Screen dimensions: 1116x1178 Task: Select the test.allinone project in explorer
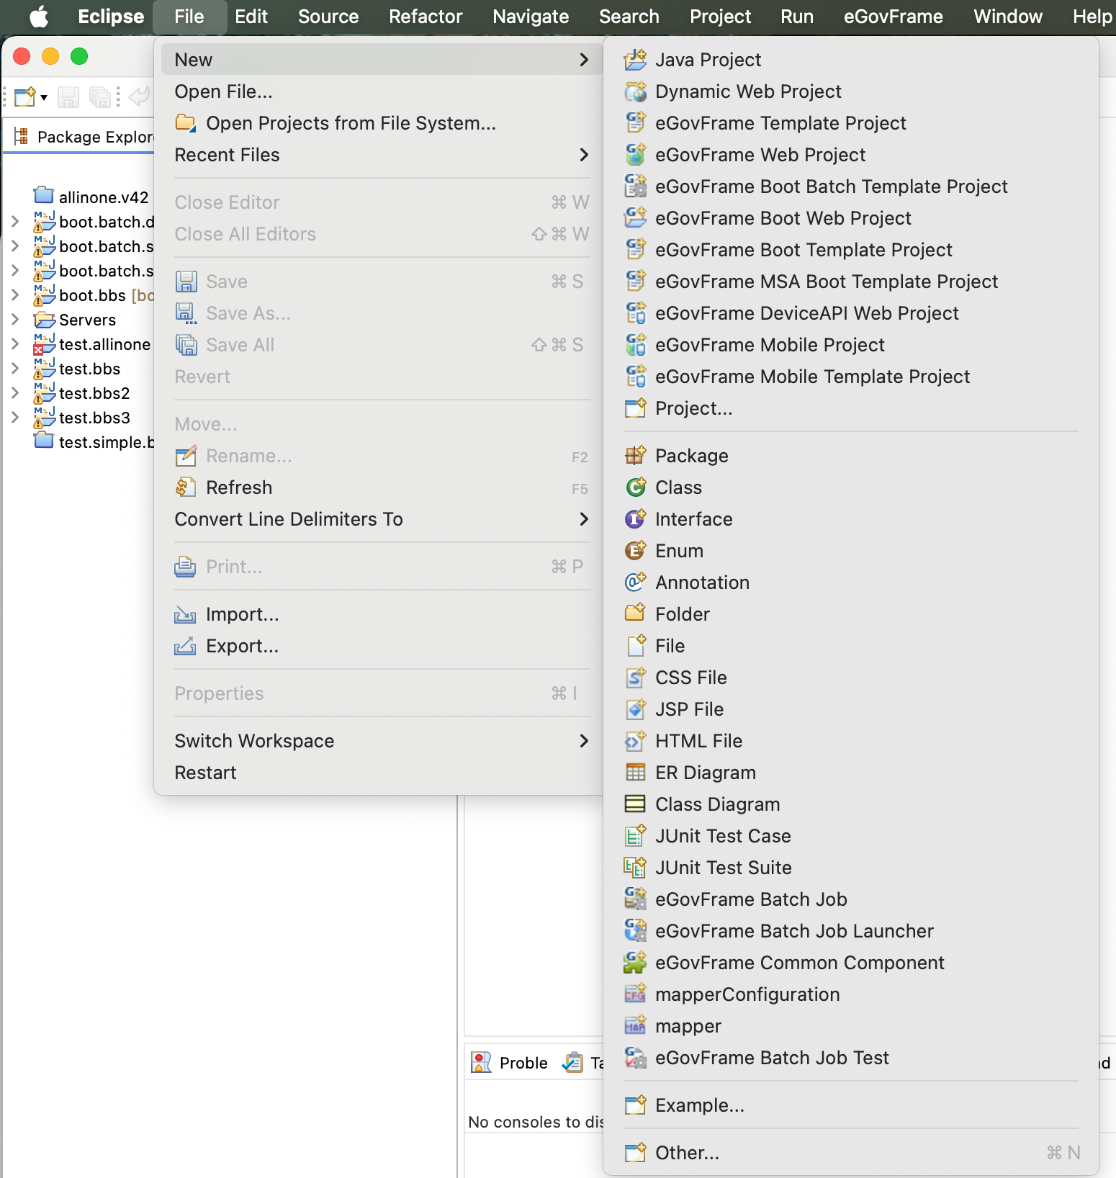[x=104, y=344]
